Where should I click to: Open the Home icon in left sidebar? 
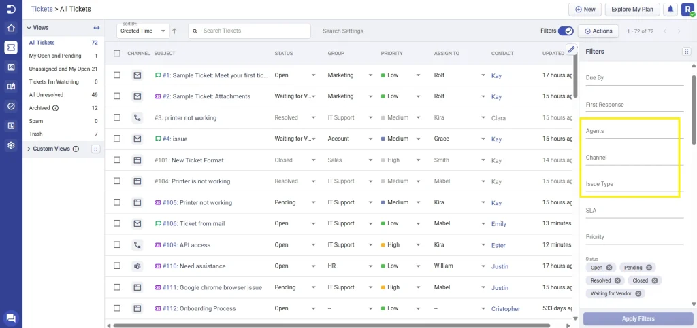click(x=11, y=28)
